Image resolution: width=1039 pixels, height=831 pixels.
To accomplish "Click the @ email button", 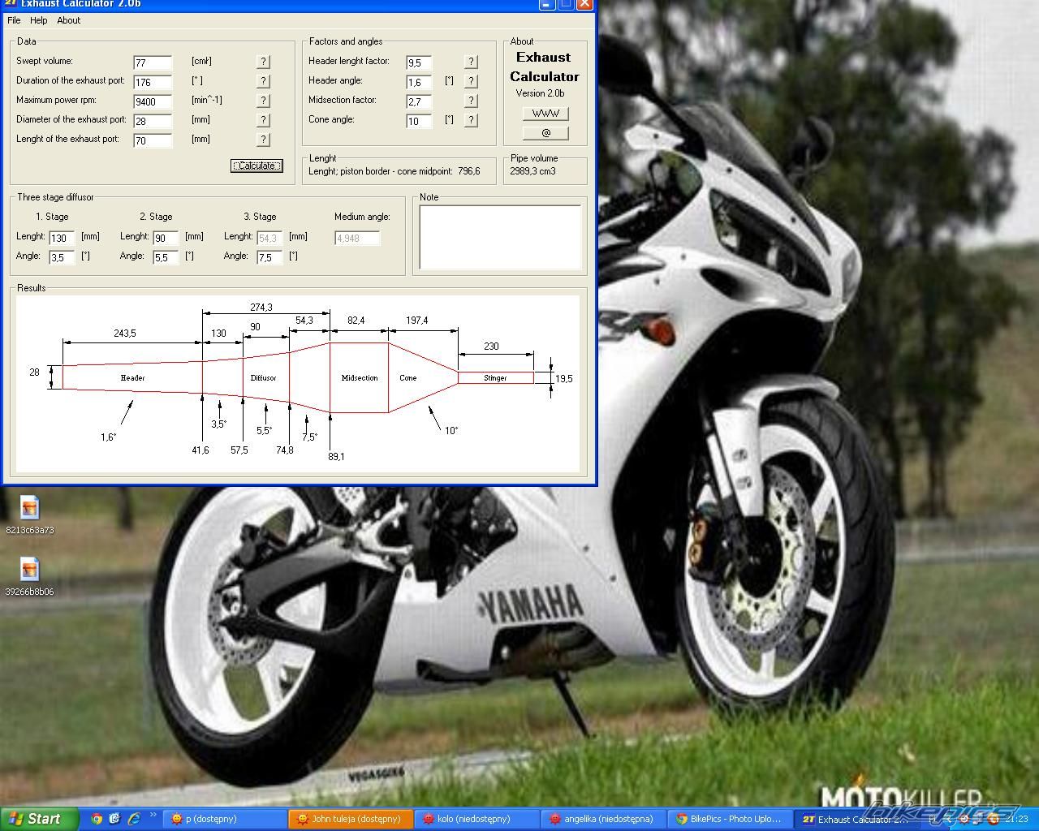I will click(545, 133).
